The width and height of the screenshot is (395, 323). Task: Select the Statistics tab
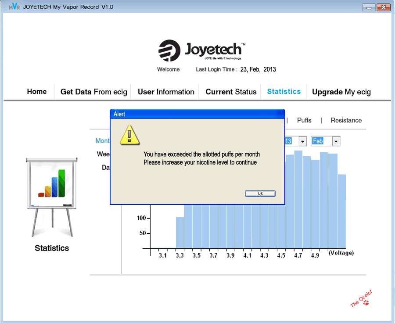[284, 91]
